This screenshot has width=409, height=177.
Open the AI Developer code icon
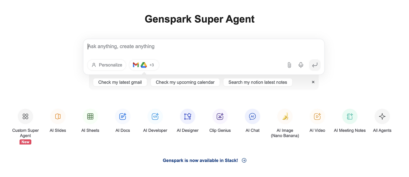tap(155, 116)
